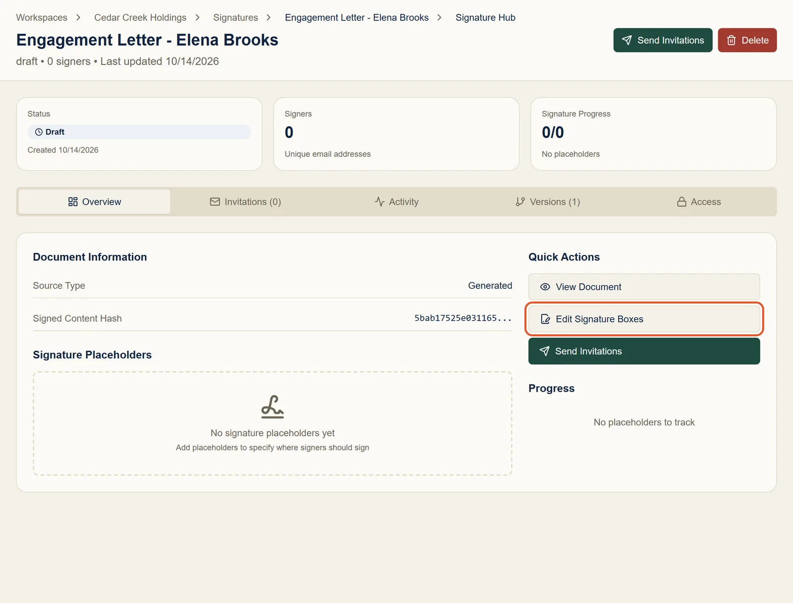Click the Draft status badge
The width and height of the screenshot is (793, 603).
click(x=139, y=132)
